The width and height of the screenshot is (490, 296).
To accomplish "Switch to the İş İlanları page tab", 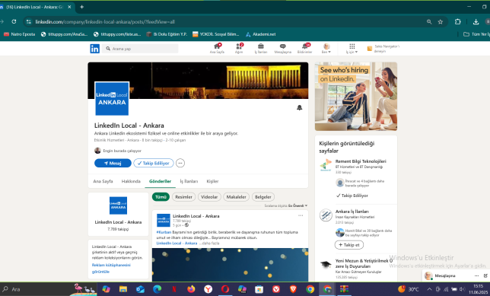I will [x=189, y=181].
